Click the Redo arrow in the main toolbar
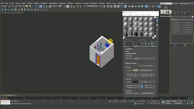This screenshot has width=194, height=109. (6, 6)
